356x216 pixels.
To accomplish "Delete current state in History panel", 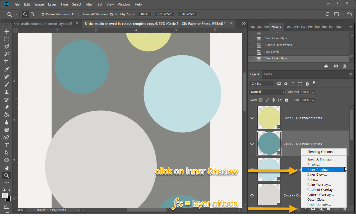I will click(x=344, y=66).
